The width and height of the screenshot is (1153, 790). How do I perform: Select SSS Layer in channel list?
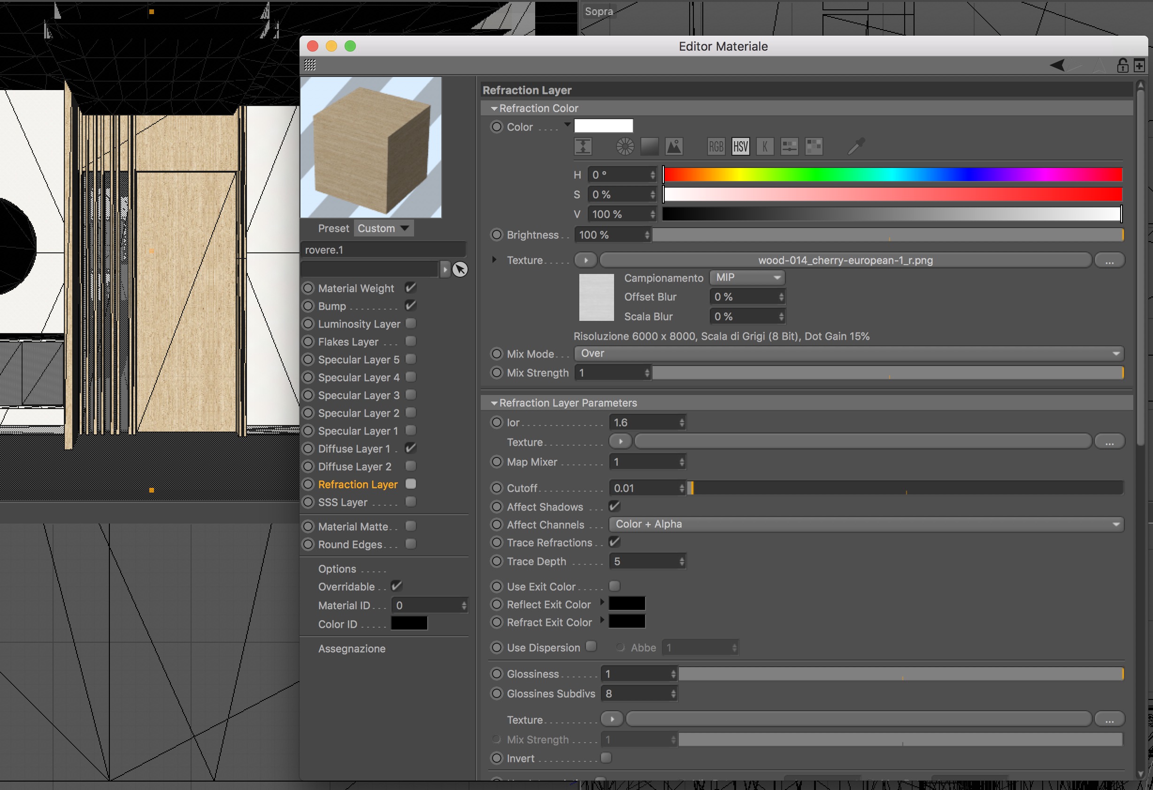(x=342, y=502)
